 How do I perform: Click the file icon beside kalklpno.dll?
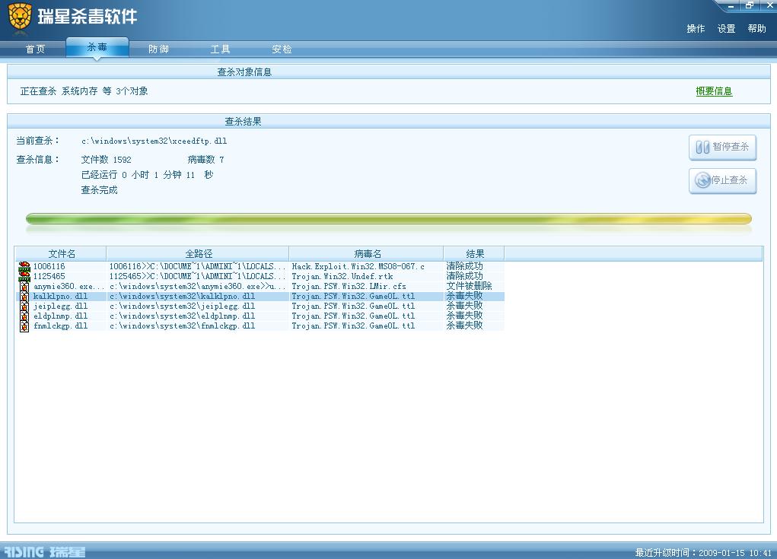tap(24, 297)
